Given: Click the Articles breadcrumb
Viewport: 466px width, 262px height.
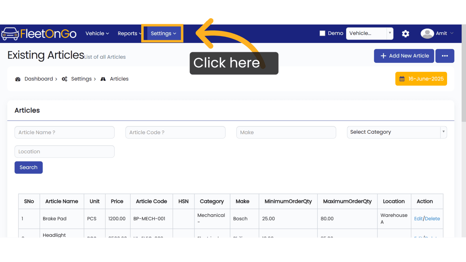Looking at the screenshot, I should pos(119,79).
